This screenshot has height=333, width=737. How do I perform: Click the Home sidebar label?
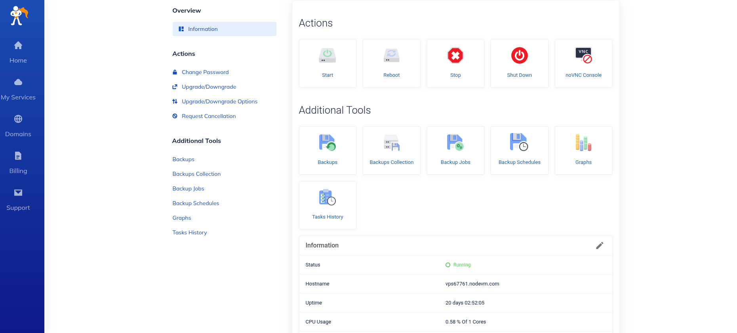click(x=18, y=60)
